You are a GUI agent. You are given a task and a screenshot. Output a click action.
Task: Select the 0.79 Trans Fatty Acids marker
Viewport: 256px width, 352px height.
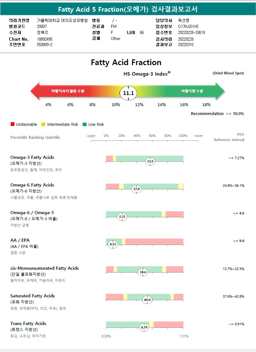point(144,327)
